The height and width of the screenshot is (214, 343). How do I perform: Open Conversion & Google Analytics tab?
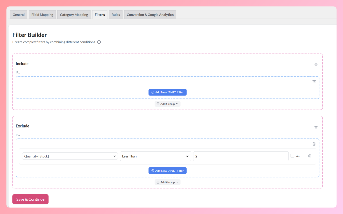(x=150, y=15)
